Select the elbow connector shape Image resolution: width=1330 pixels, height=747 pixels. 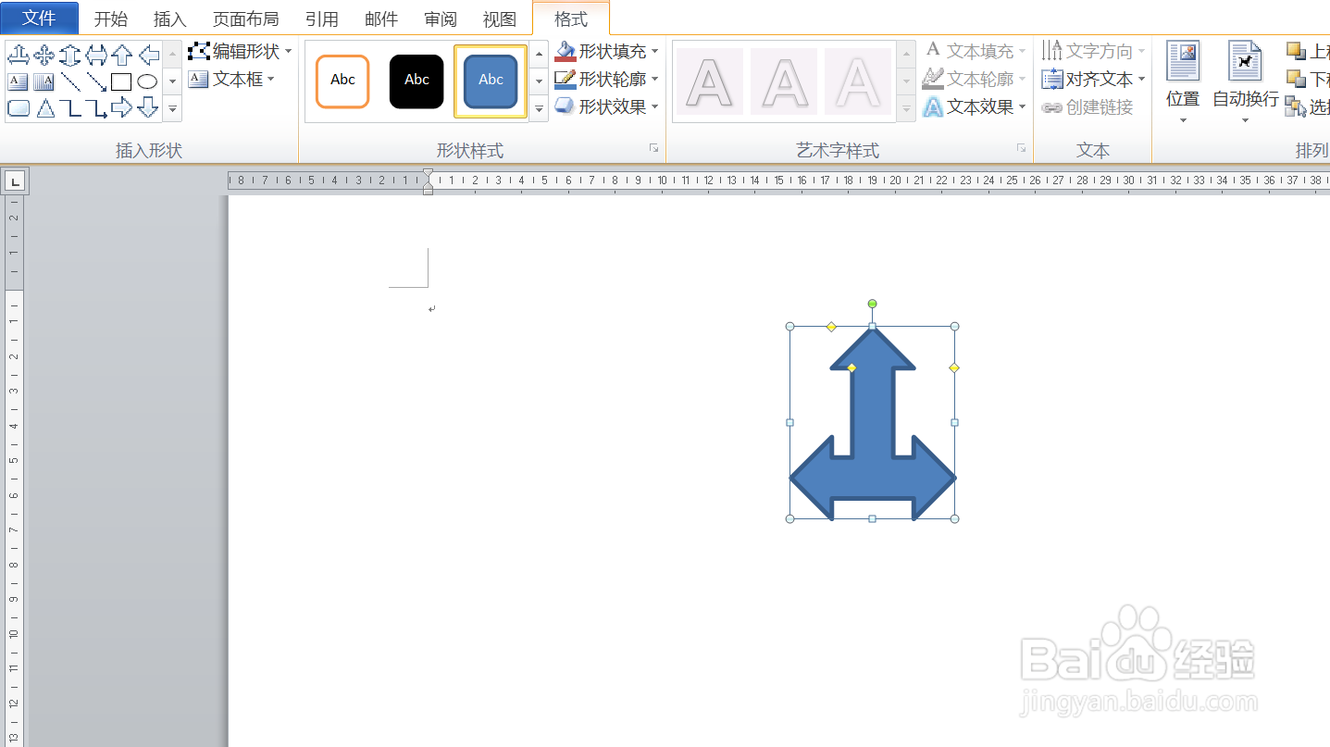coord(69,108)
